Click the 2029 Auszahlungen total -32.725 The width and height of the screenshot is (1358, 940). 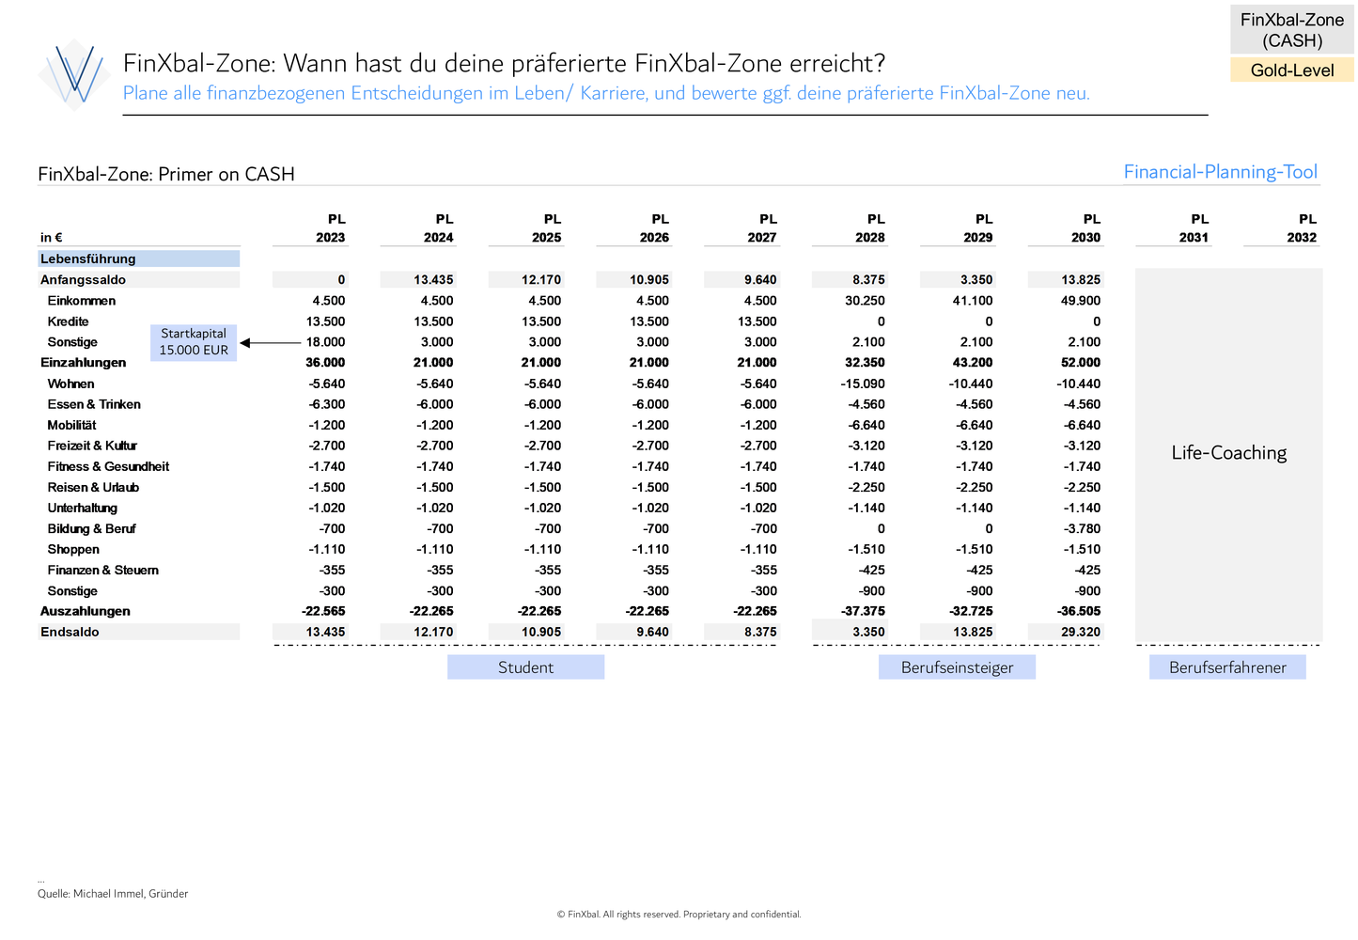pyautogui.click(x=971, y=611)
